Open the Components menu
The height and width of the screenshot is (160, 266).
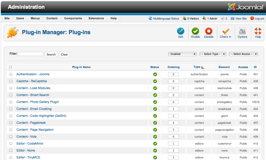[x=73, y=18]
